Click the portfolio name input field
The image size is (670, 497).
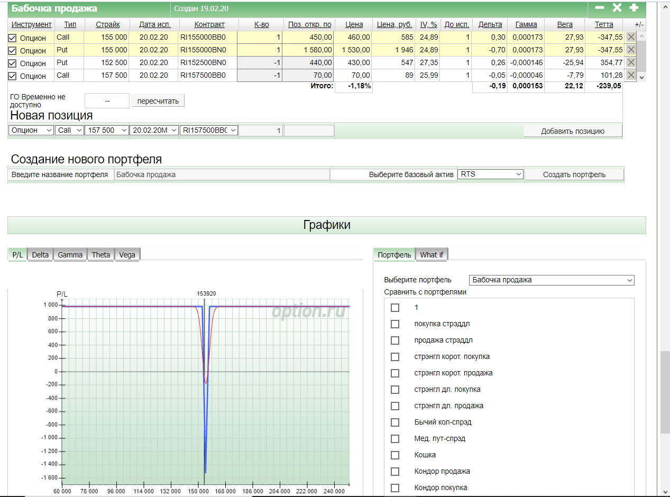pos(222,174)
